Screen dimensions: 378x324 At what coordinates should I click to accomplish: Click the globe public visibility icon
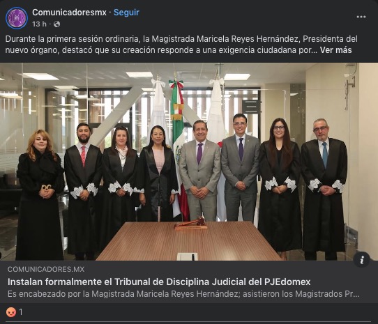coord(56,24)
